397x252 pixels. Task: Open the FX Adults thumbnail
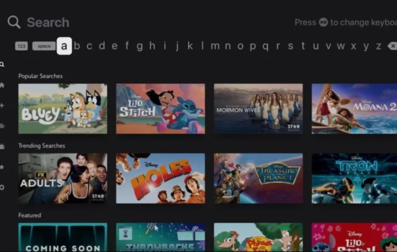[63, 178]
